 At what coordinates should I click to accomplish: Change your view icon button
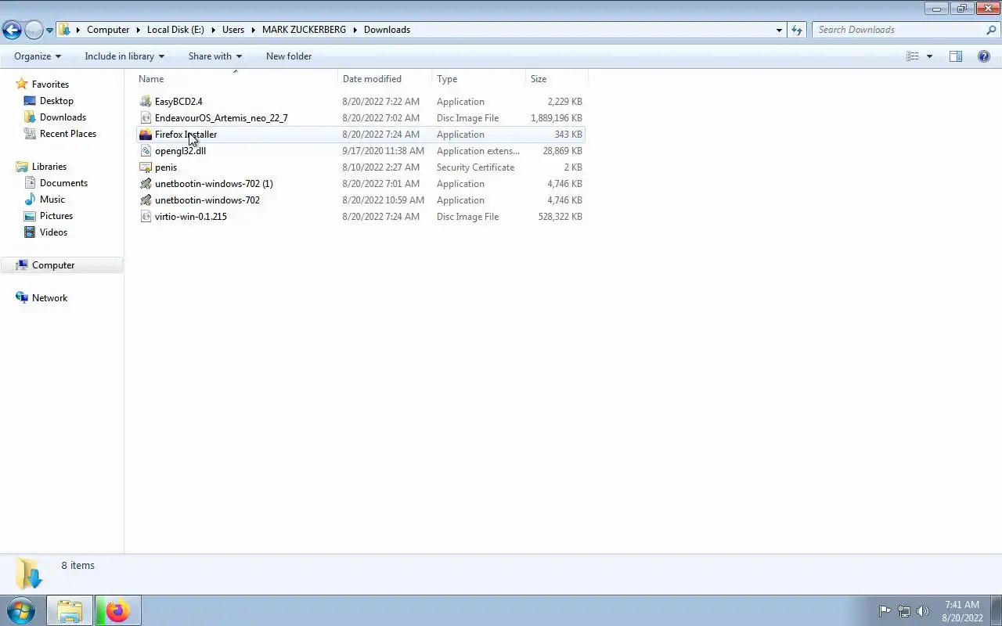coord(912,56)
